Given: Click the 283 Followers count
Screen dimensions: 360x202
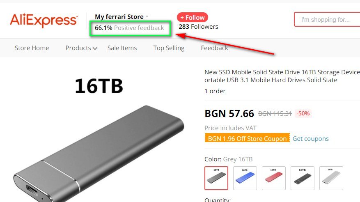Looking at the screenshot, I should [198, 27].
